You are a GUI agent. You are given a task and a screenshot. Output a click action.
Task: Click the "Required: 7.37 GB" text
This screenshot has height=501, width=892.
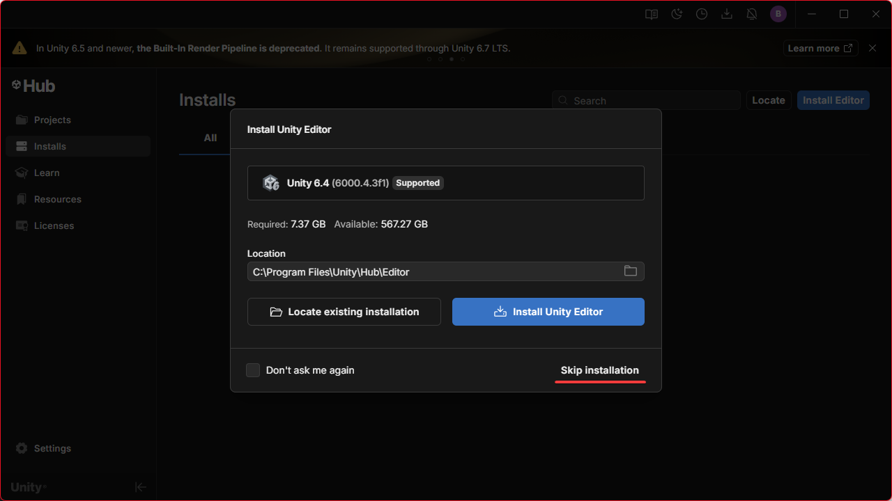(286, 224)
